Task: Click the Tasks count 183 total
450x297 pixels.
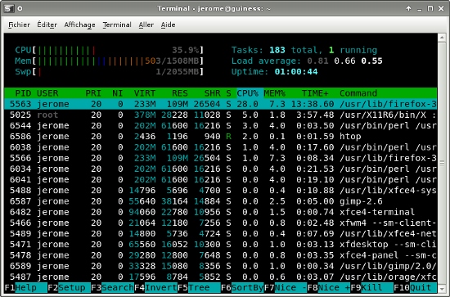Action: pos(295,50)
